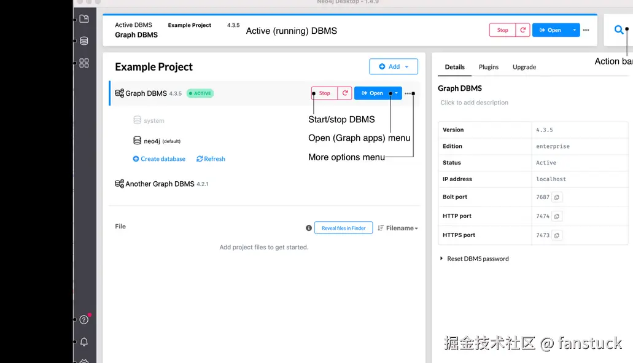Expand Reset DBMS password section
Image resolution: width=633 pixels, height=363 pixels.
(475, 259)
